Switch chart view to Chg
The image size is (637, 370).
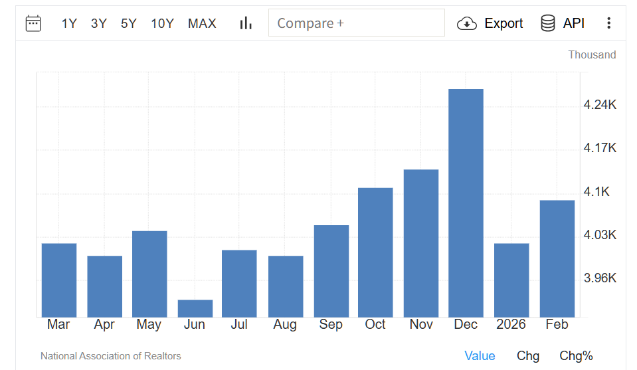tap(528, 355)
